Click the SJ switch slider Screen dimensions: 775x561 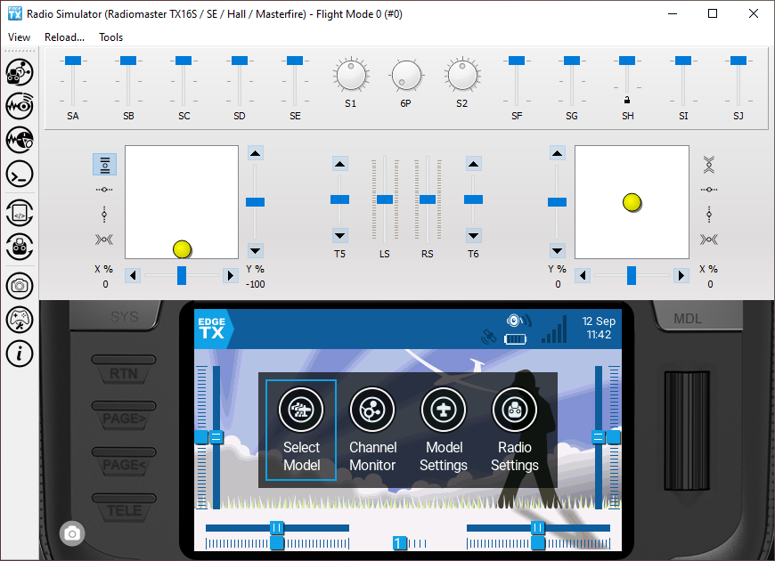pos(738,81)
